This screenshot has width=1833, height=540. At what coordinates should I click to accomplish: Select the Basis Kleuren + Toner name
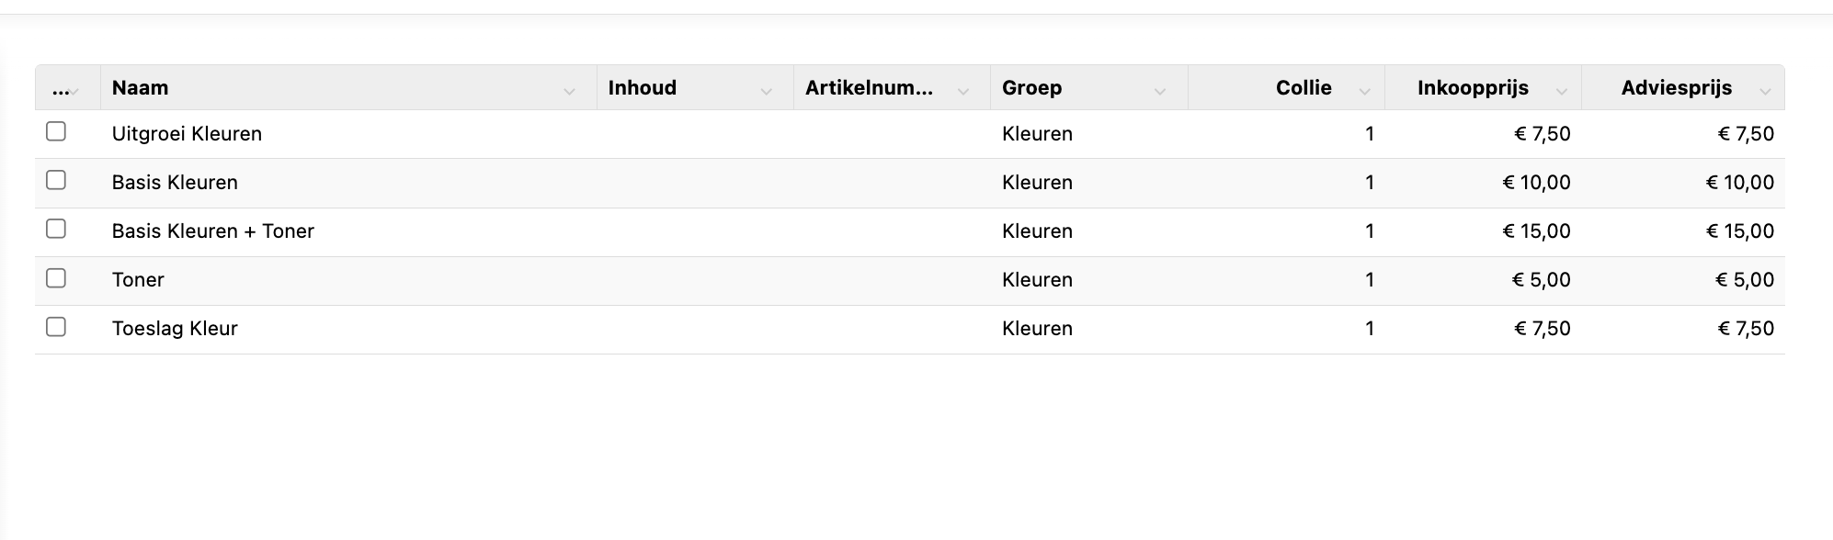212,231
